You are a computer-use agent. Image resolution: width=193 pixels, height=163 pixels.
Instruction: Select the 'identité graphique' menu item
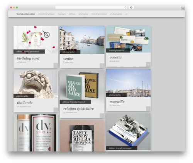[x=46, y=14]
